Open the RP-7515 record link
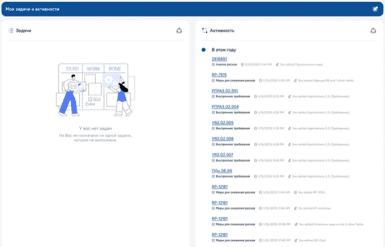385x247 pixels. [219, 75]
